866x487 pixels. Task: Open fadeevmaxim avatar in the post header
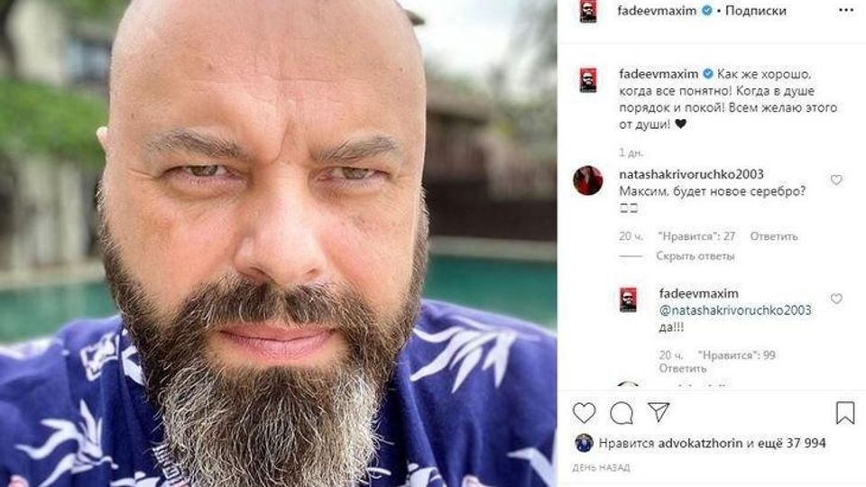(588, 11)
